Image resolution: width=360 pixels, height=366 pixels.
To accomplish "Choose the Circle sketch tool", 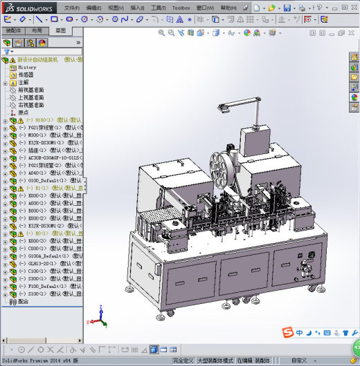I will coord(84,19).
